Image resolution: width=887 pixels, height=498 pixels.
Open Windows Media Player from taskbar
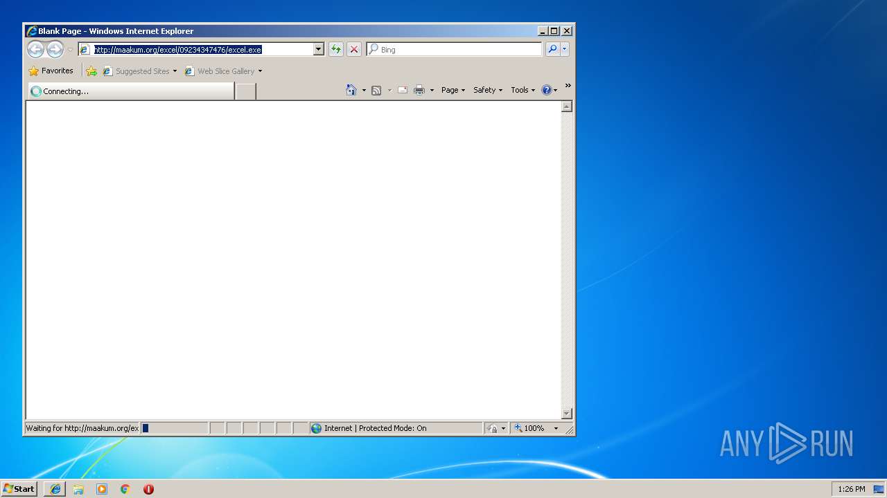point(102,489)
